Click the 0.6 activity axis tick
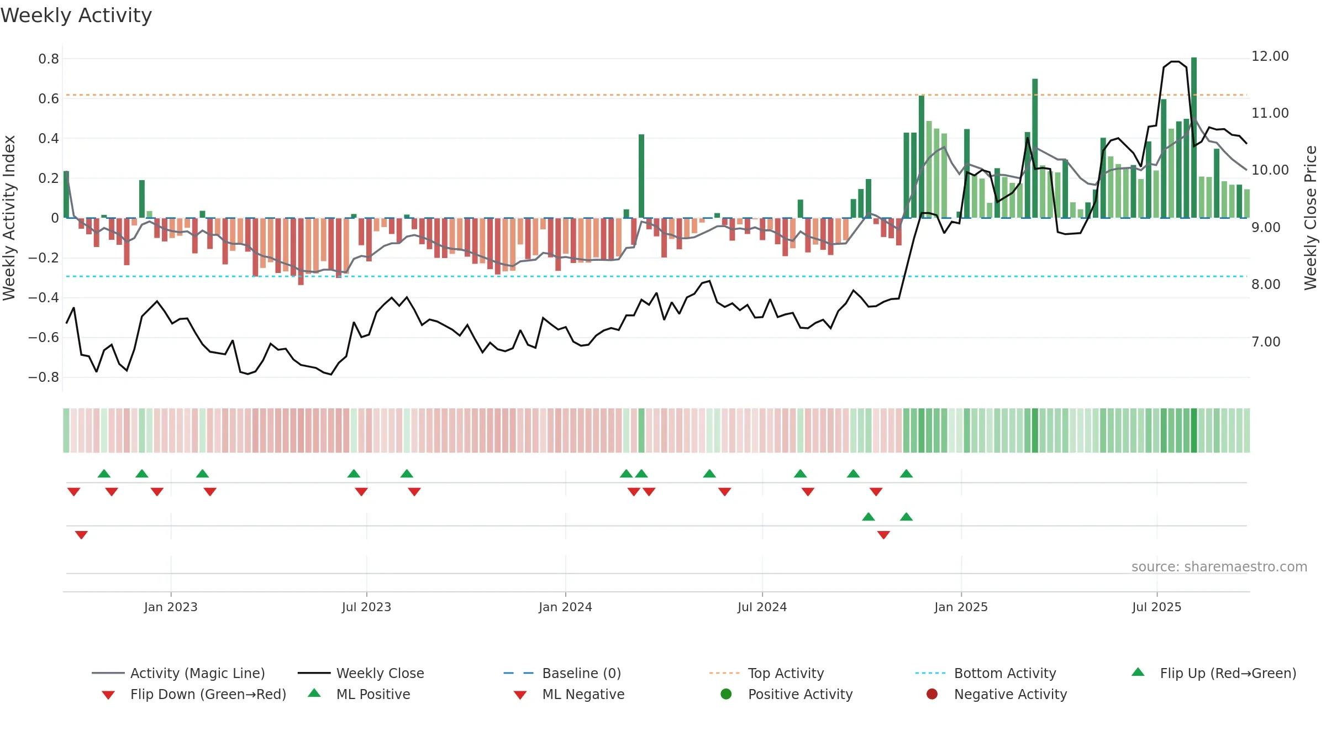The width and height of the screenshot is (1326, 746). coord(49,99)
